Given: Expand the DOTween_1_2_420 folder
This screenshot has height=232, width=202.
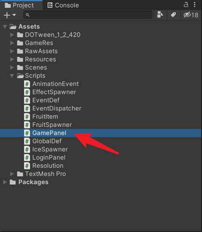Looking at the screenshot, I should pos(12,35).
